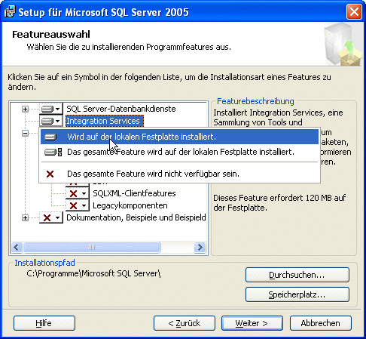Click the setup installer icon in the title bar
Viewport: 366px width, 339px height.
(10, 12)
